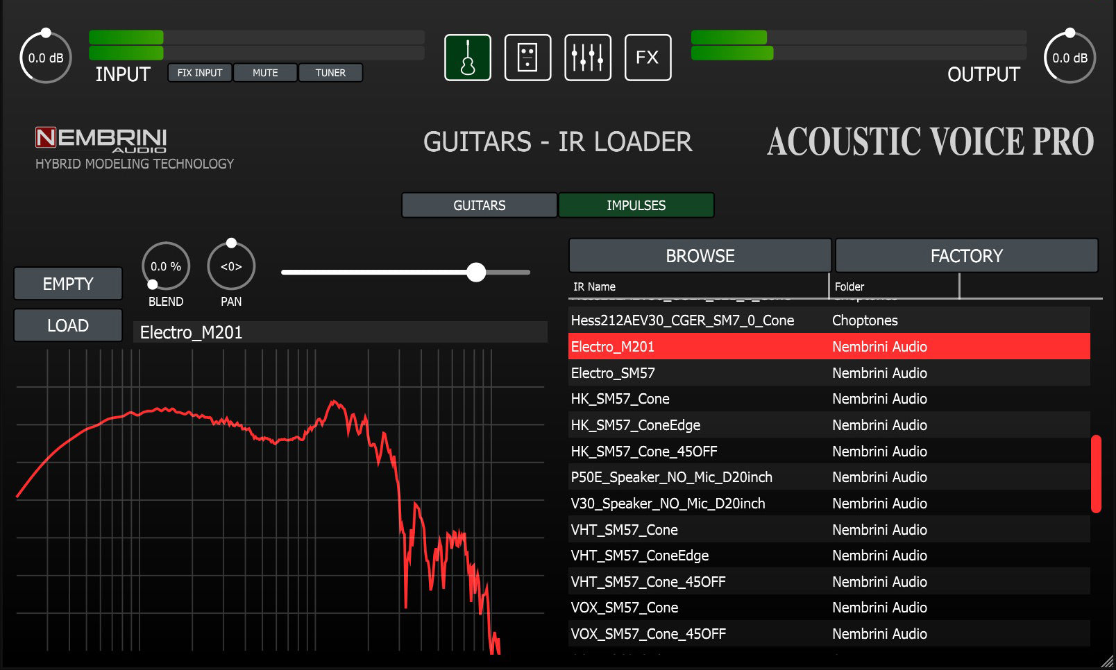Click the red IR list scrollbar
Screen dimensions: 1116x670
tap(1096, 474)
